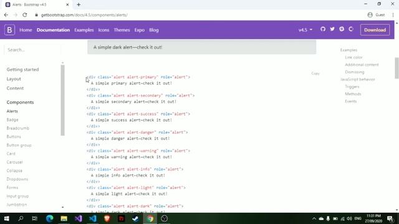Open purple Visual Studio taskbar icon
This screenshot has width=399, height=224.
(x=79, y=218)
